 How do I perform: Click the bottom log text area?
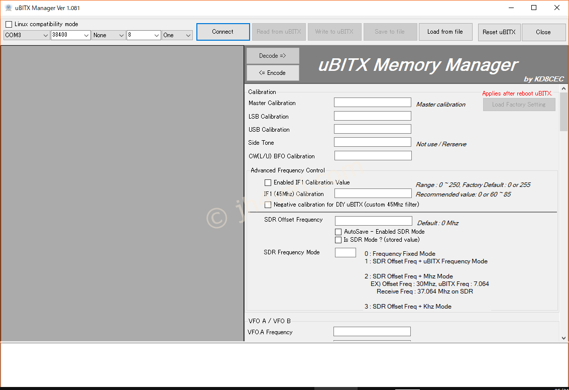pos(284,364)
